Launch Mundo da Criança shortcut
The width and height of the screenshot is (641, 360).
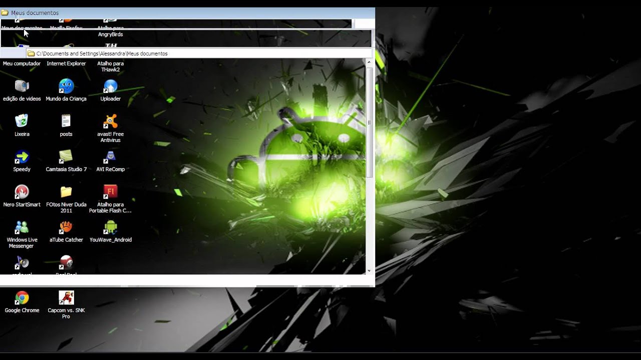[66, 86]
